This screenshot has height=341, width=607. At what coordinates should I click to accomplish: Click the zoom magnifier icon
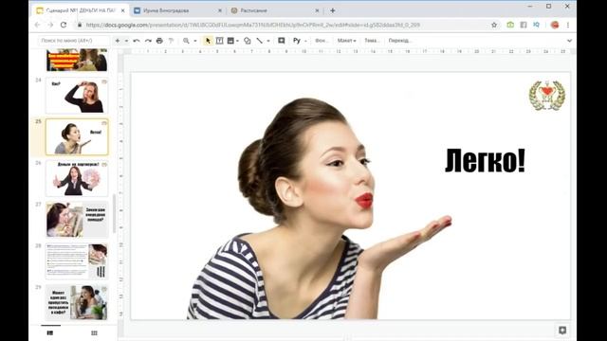(x=186, y=41)
